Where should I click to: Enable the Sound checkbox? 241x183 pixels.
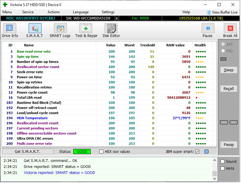coord(223,162)
